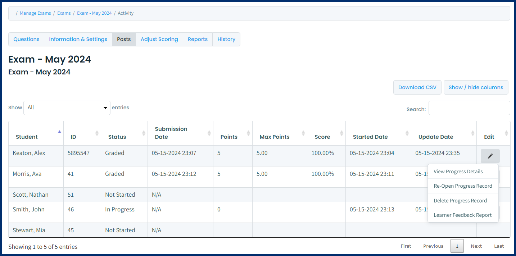
Task: Go to the Last page of results
Action: (x=499, y=246)
